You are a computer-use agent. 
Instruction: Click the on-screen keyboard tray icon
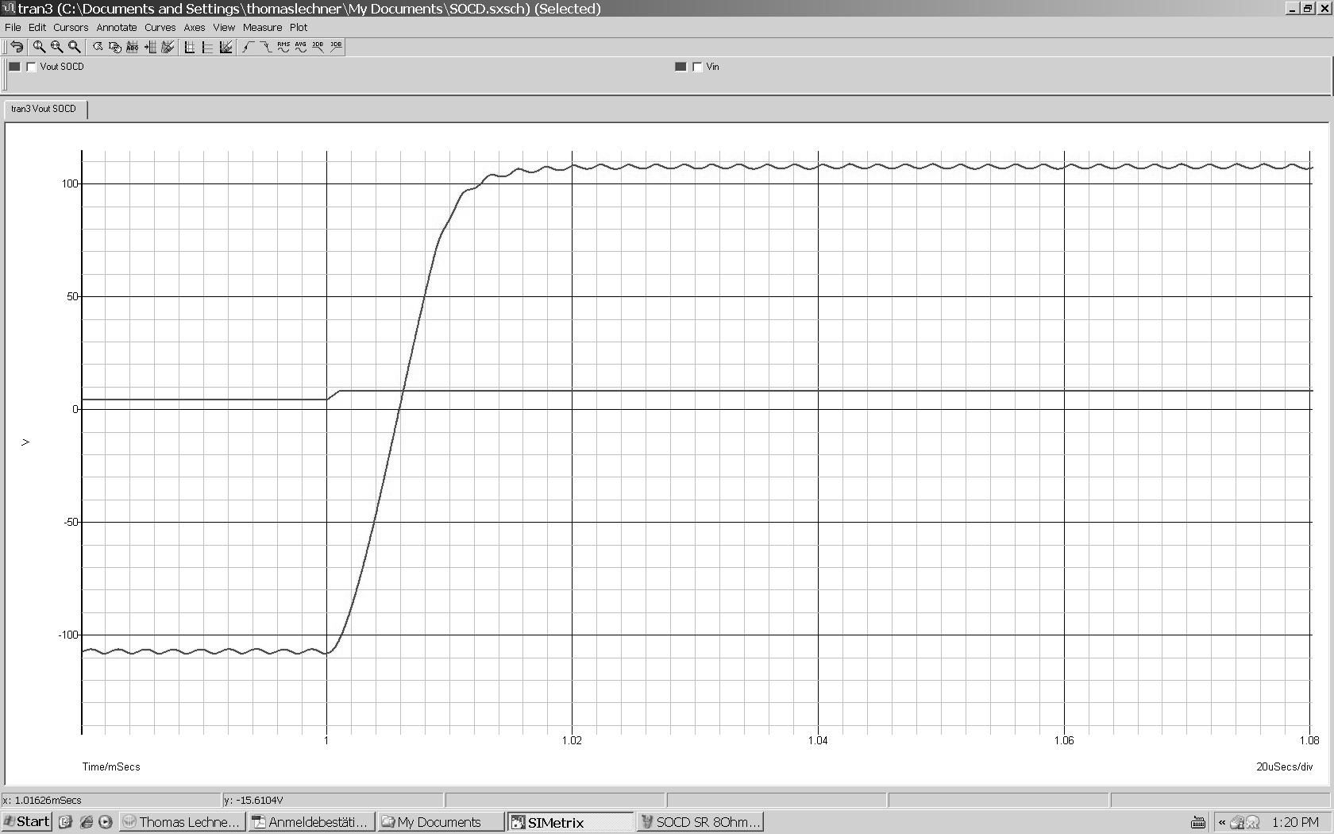[x=1198, y=822]
